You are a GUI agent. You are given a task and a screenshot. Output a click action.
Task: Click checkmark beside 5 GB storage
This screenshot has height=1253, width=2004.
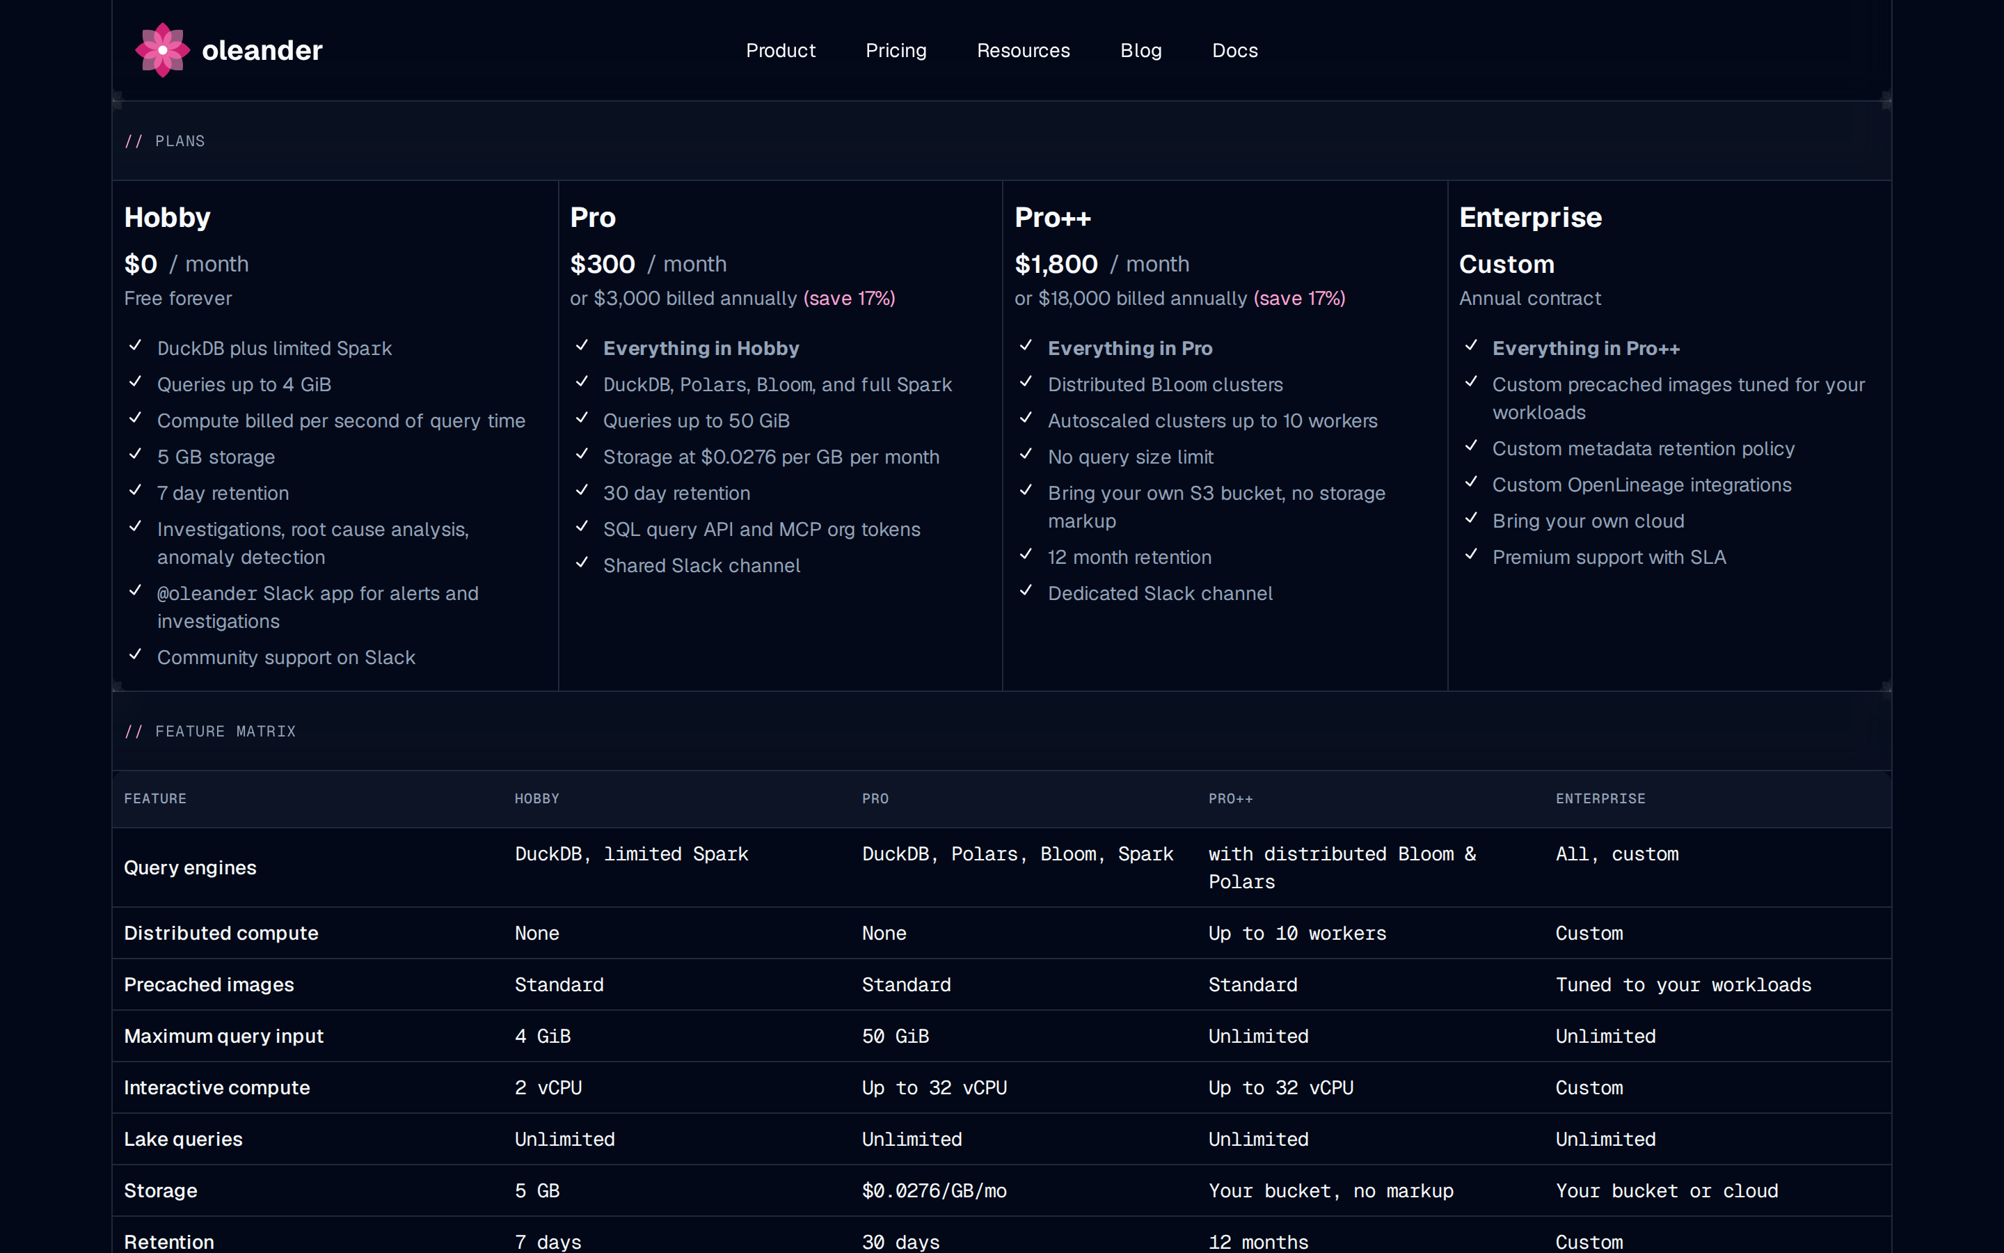(x=136, y=453)
